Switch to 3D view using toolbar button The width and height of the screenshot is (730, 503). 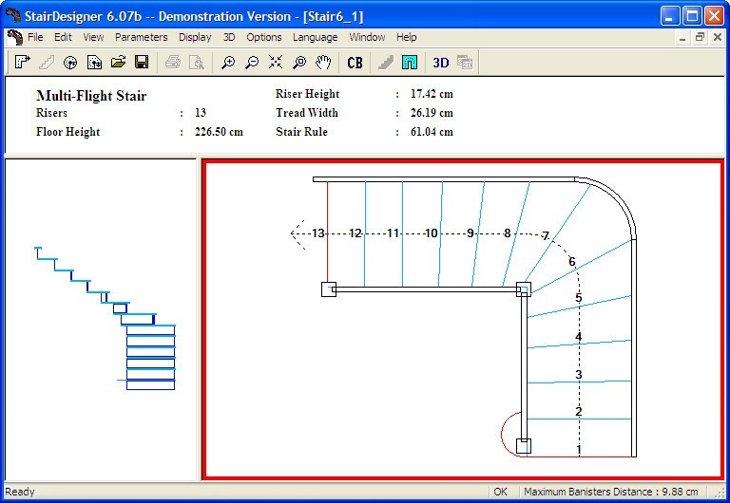440,63
